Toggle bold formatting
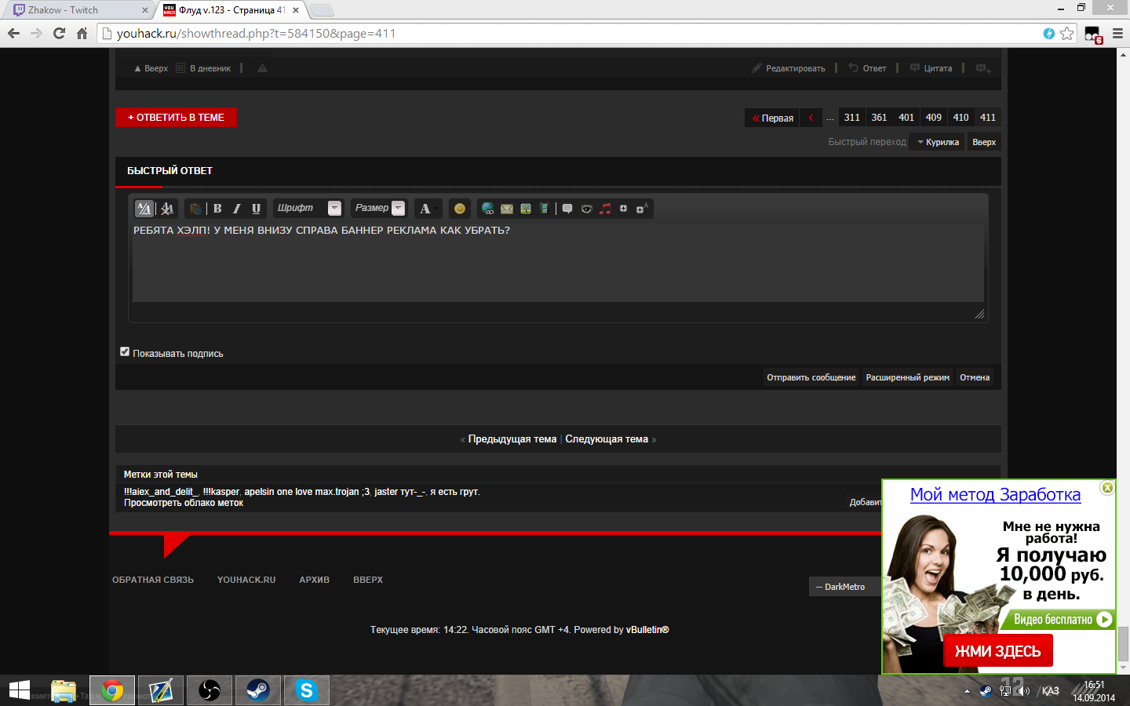The image size is (1130, 706). pyautogui.click(x=217, y=209)
